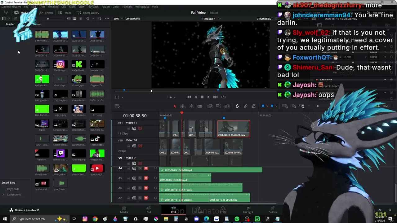Select the arrow Selection Mode tool
Screen dimensions: 397x223
pyautogui.click(x=175, y=106)
